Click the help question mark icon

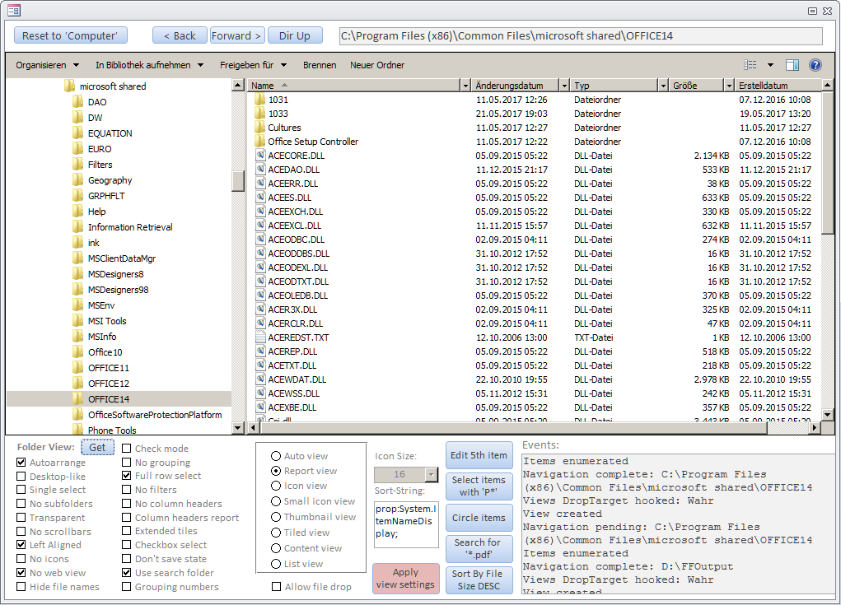click(x=815, y=65)
